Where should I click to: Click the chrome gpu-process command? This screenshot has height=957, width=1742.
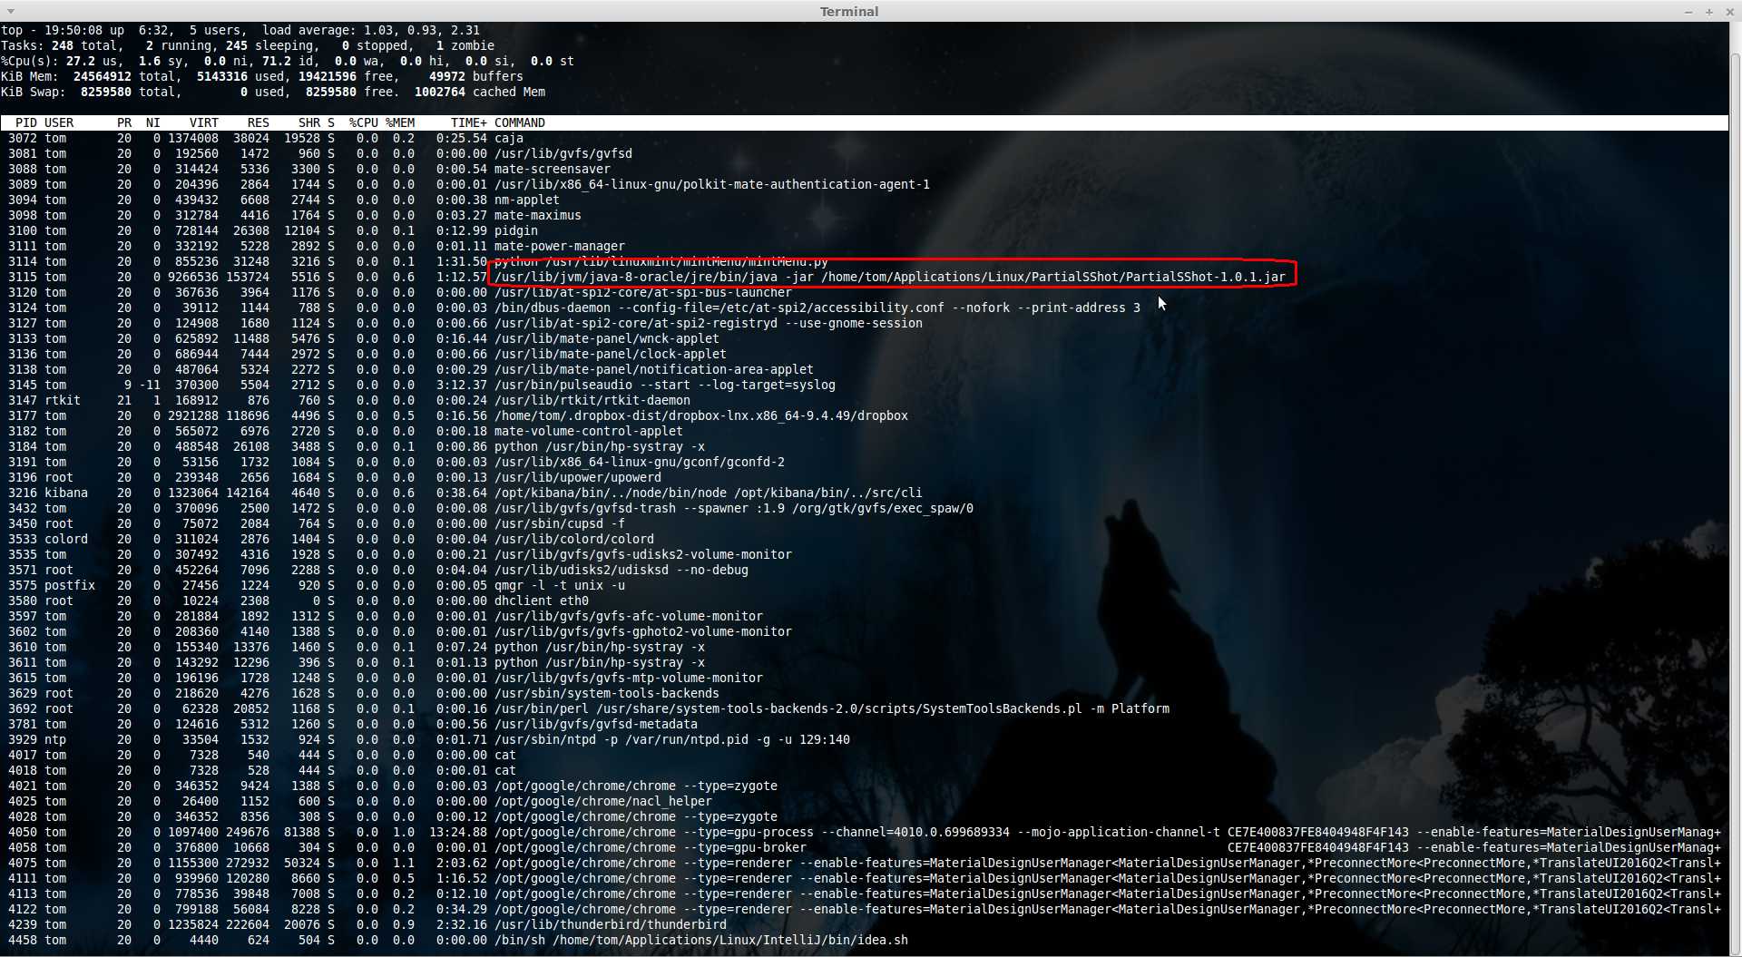[1107, 832]
